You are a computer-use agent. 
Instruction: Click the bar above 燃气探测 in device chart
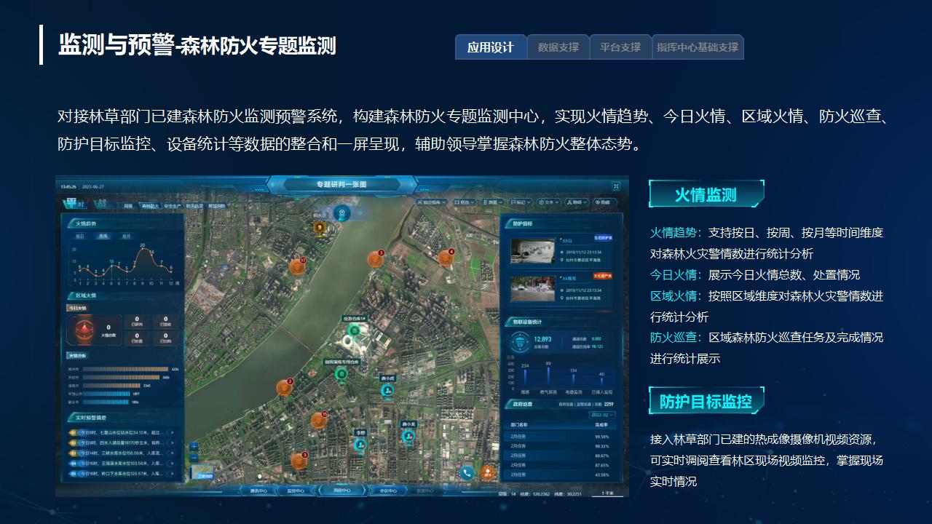[548, 377]
